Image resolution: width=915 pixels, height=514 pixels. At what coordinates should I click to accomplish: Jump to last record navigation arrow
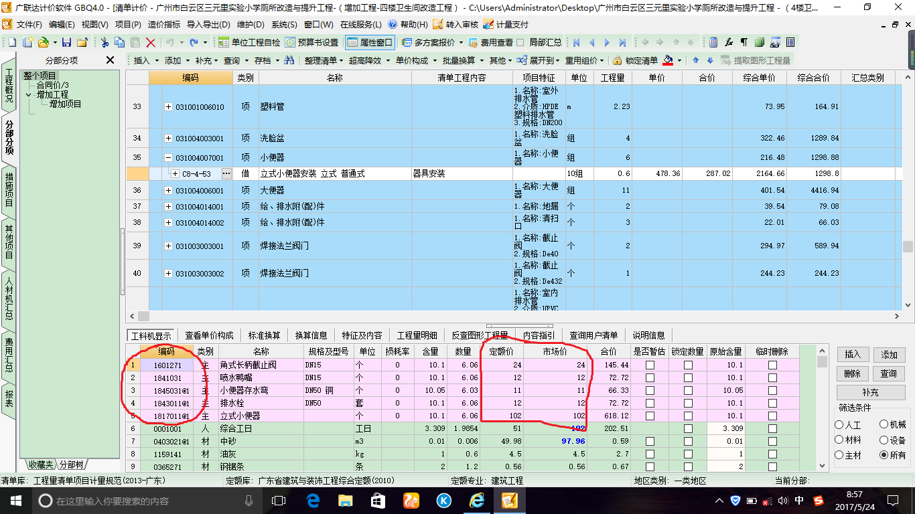[x=622, y=42]
